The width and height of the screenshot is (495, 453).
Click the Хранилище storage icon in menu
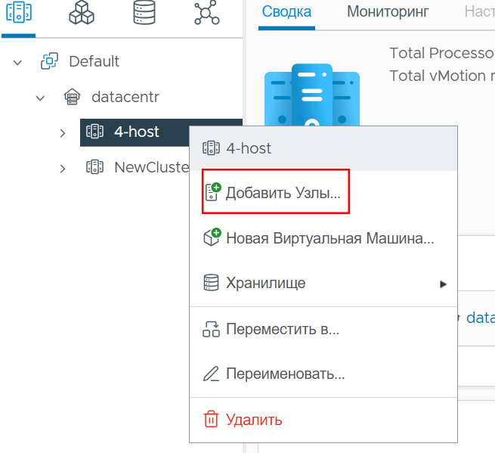point(211,282)
